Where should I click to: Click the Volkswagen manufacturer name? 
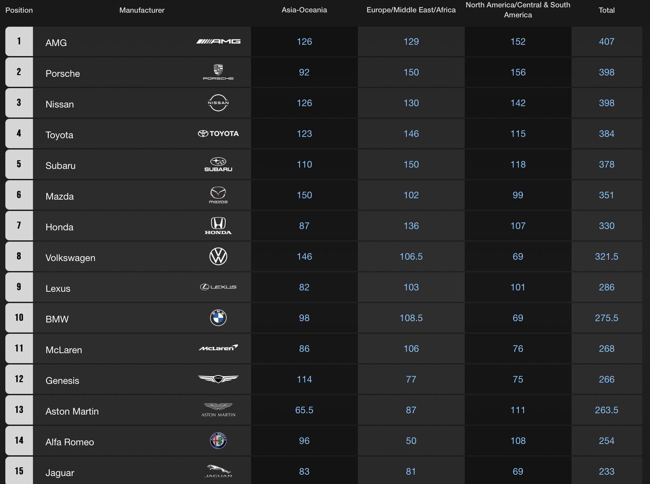pos(70,258)
